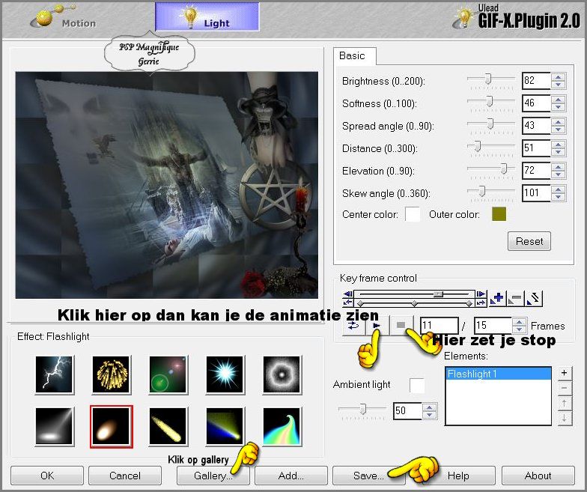Viewport: 587px width, 492px height.
Task: Increase the Brightness value stepper
Action: [x=559, y=78]
